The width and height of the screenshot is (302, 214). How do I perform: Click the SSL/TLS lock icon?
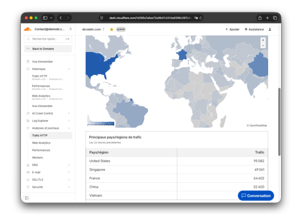(x=28, y=180)
